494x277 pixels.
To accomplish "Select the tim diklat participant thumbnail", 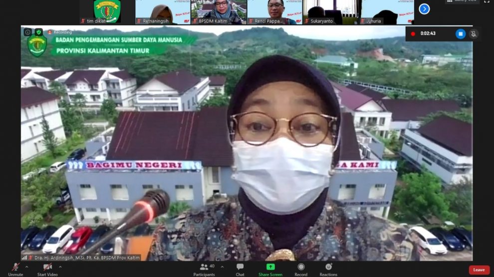I will [x=107, y=12].
